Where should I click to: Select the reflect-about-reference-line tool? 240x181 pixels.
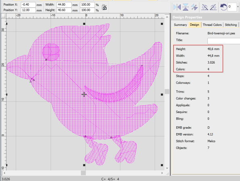pos(194,7)
